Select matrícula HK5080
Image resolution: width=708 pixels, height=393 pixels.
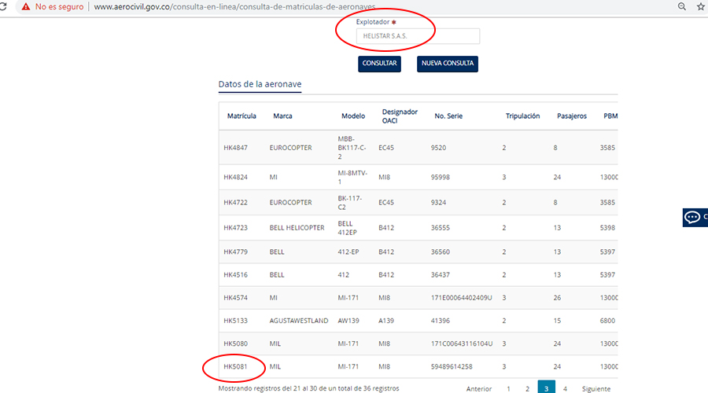(236, 343)
